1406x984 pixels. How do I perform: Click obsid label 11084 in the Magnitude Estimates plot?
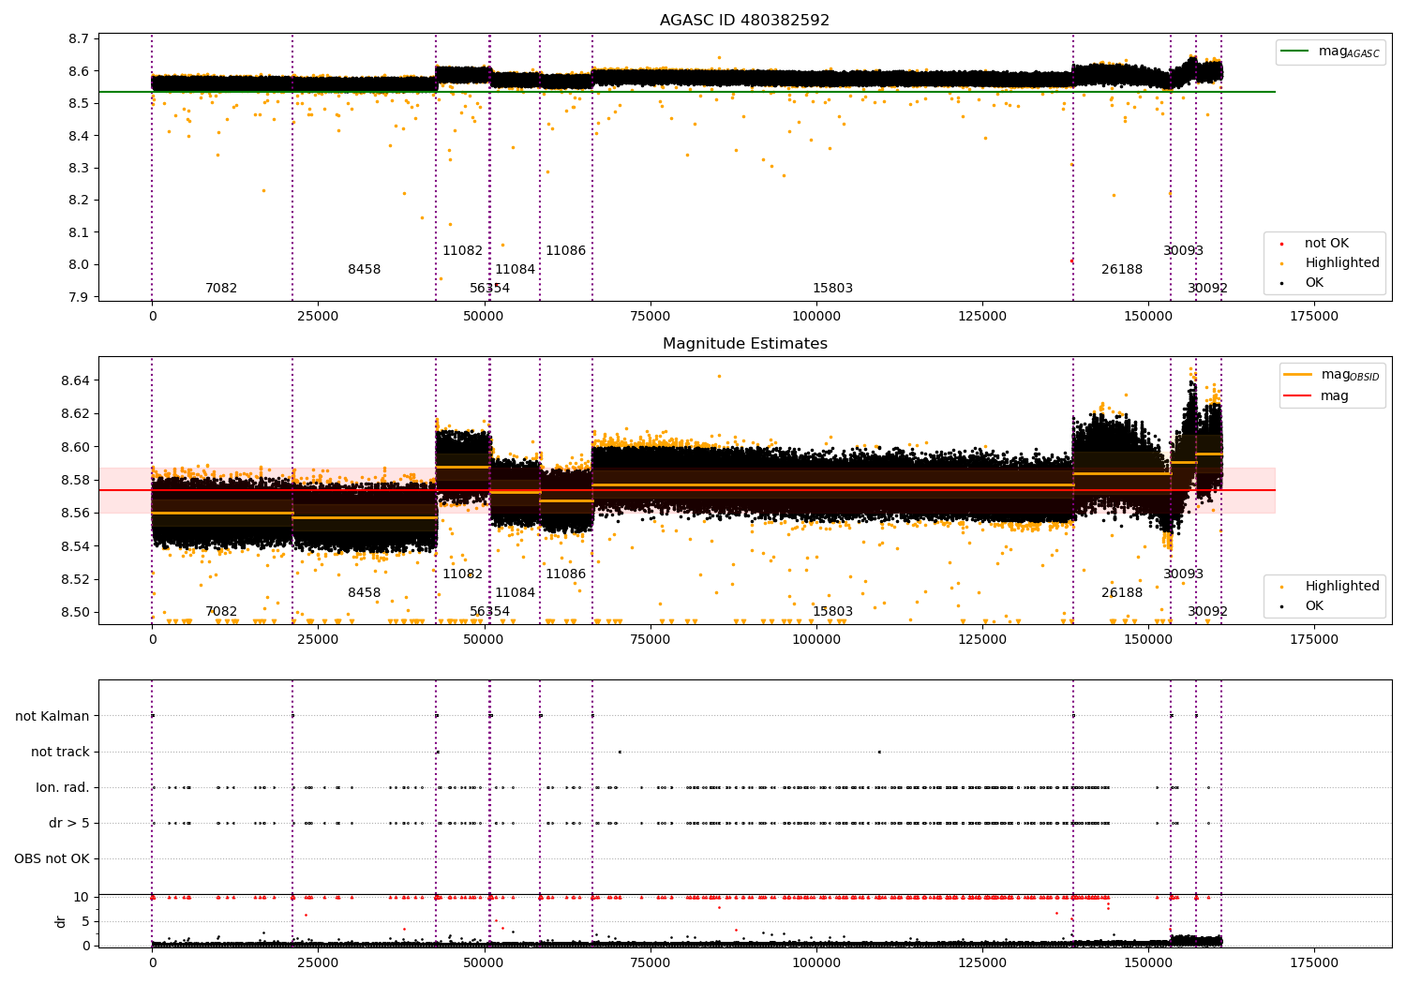point(515,593)
